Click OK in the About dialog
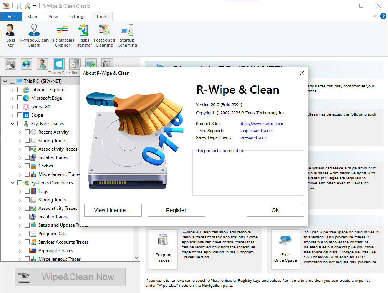Viewport: 388px width, 293px height. [275, 210]
